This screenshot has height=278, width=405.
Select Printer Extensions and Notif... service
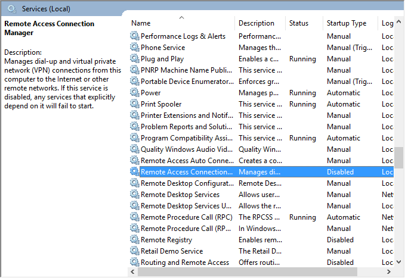point(187,115)
